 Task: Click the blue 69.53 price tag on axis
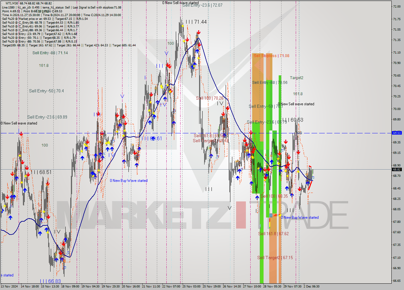click(x=397, y=133)
